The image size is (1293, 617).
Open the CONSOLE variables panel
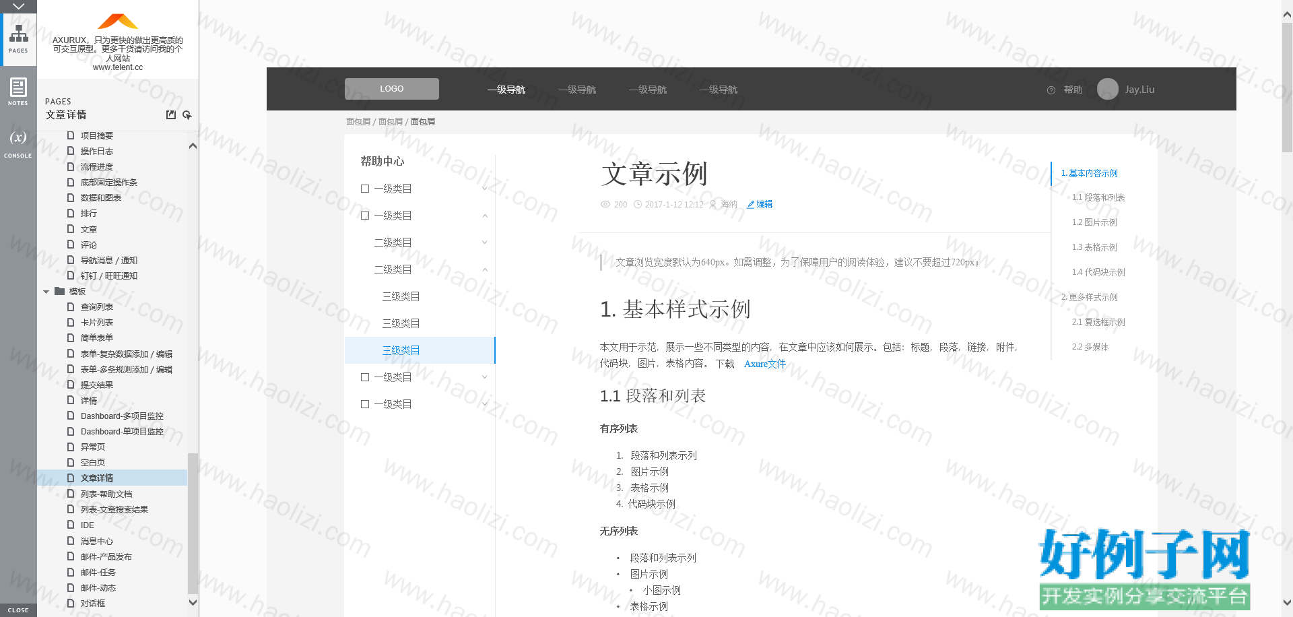(x=18, y=143)
